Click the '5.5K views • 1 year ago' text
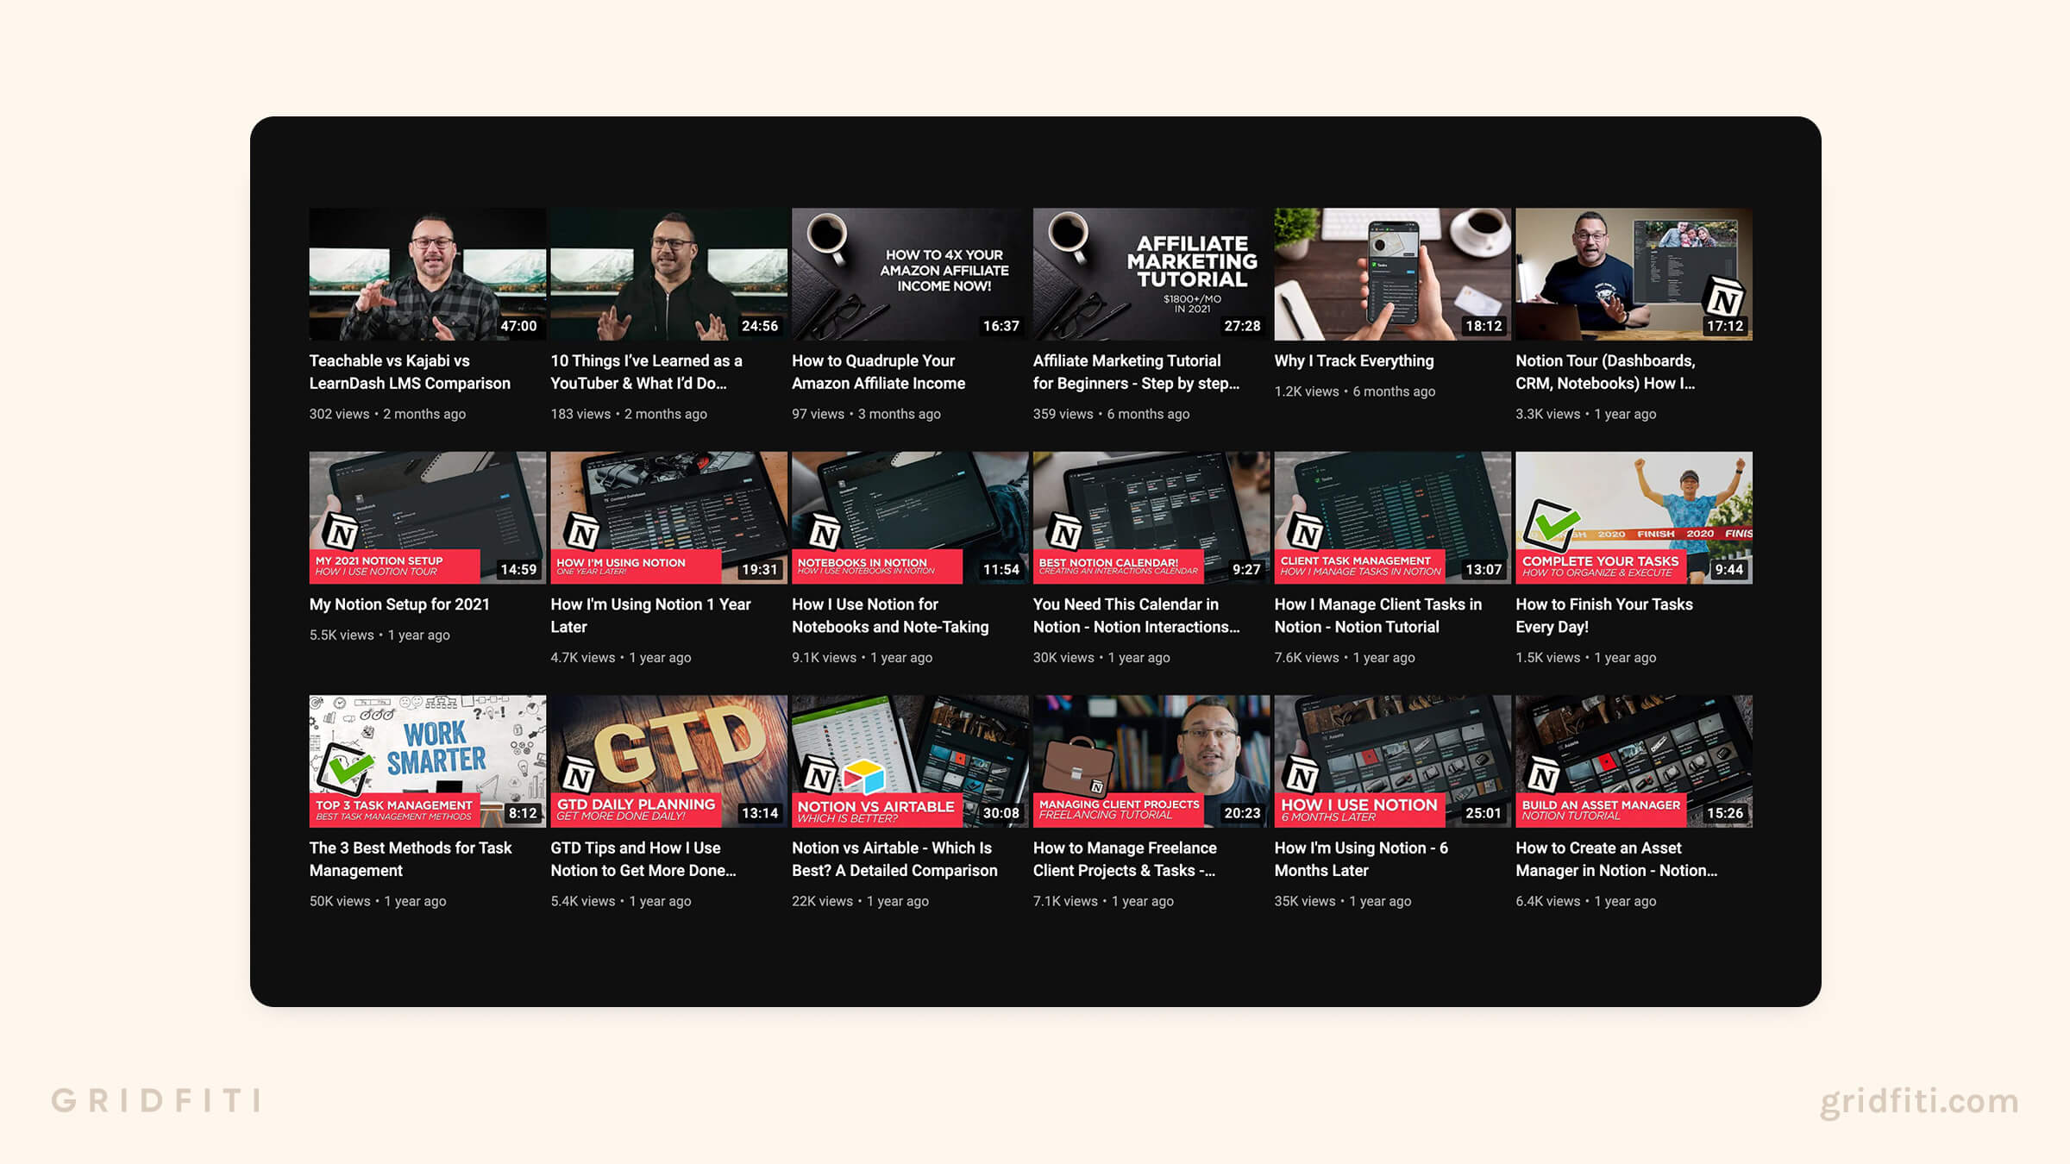This screenshot has width=2070, height=1164. tap(379, 635)
